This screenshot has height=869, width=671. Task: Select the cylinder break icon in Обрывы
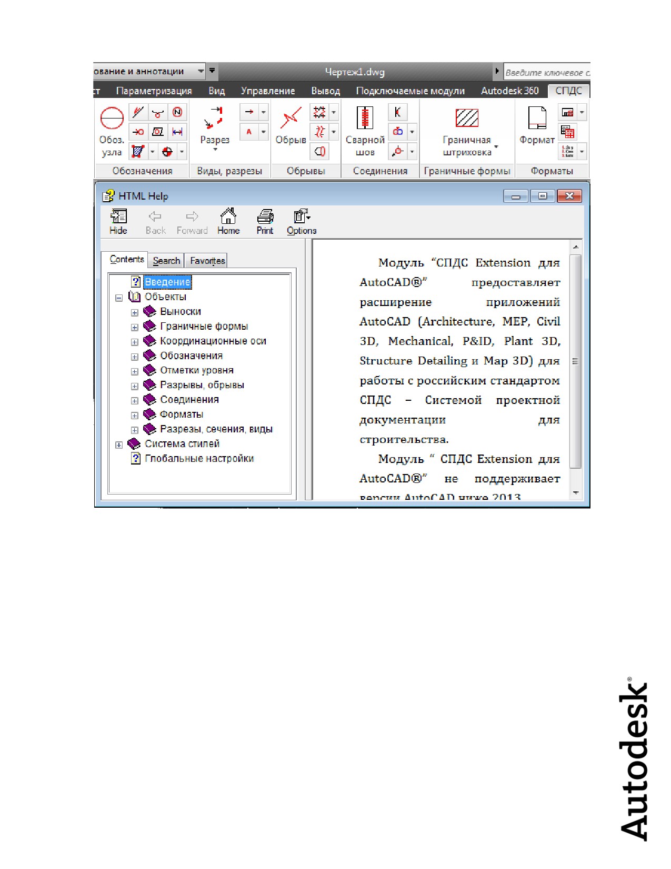click(x=319, y=152)
